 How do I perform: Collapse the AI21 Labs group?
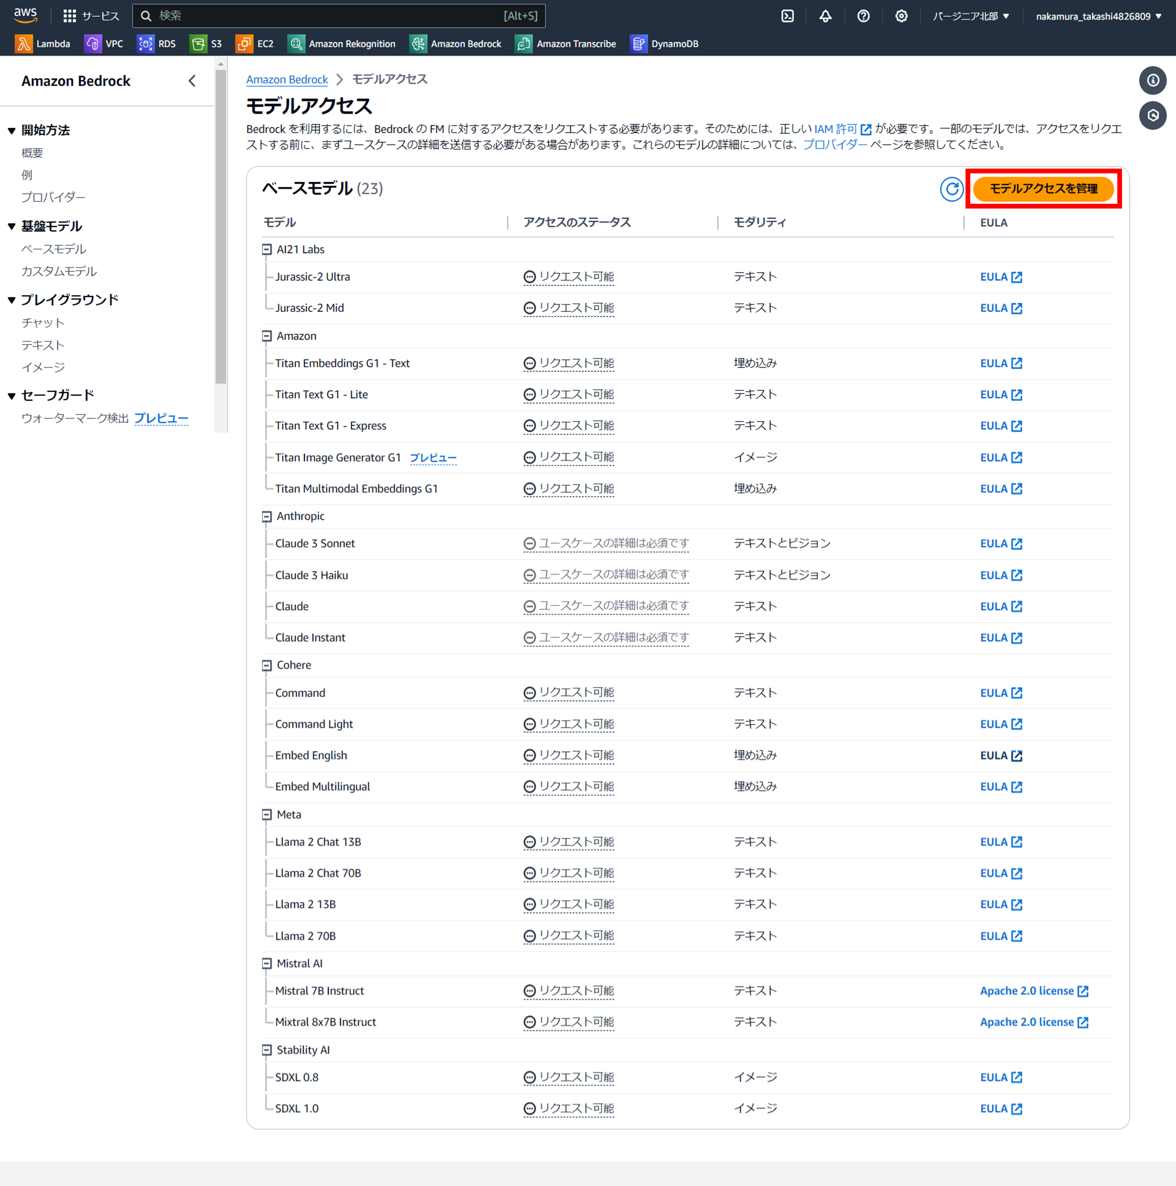(266, 249)
